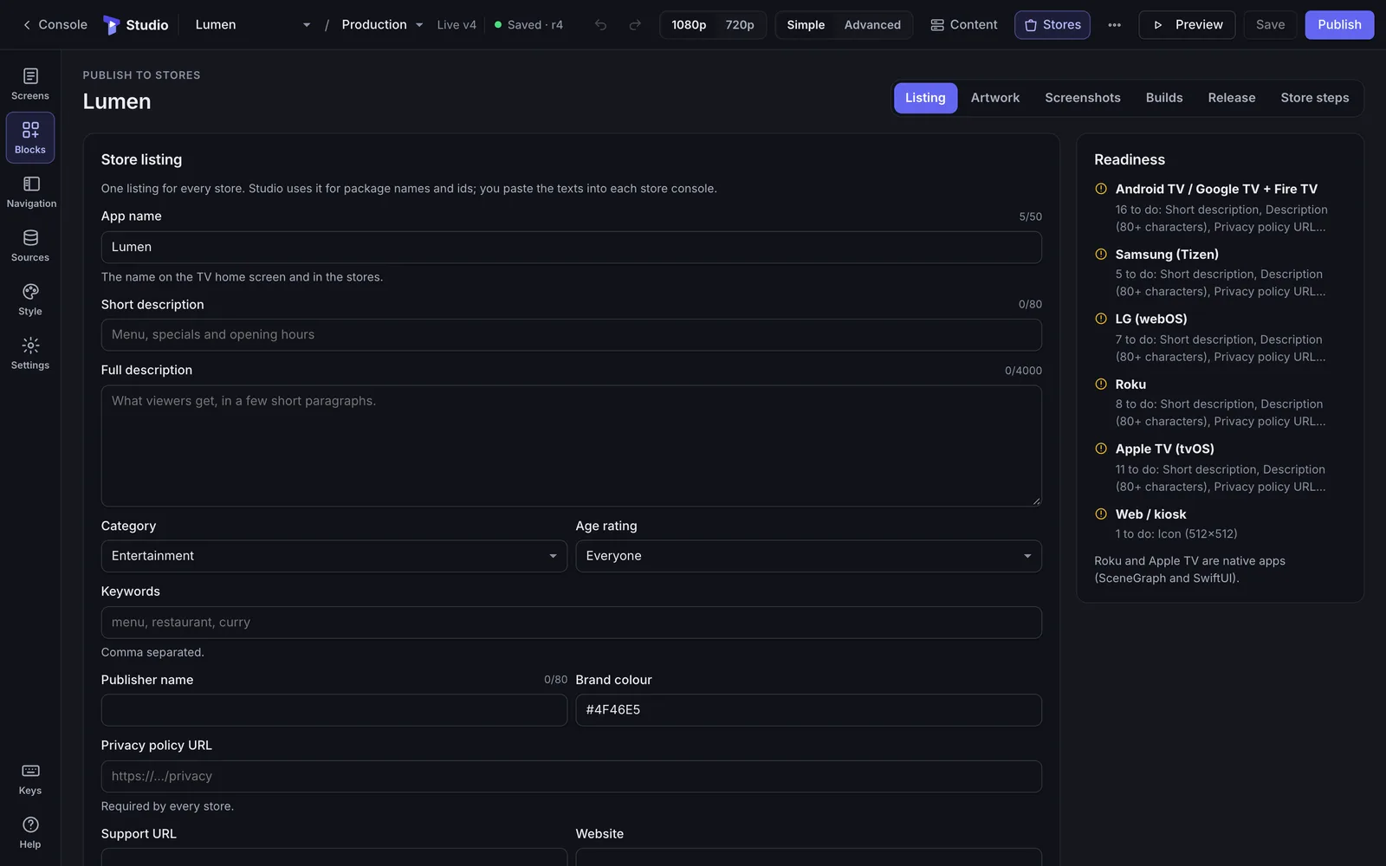Click the Keywords input field
1386x866 pixels.
click(x=571, y=623)
